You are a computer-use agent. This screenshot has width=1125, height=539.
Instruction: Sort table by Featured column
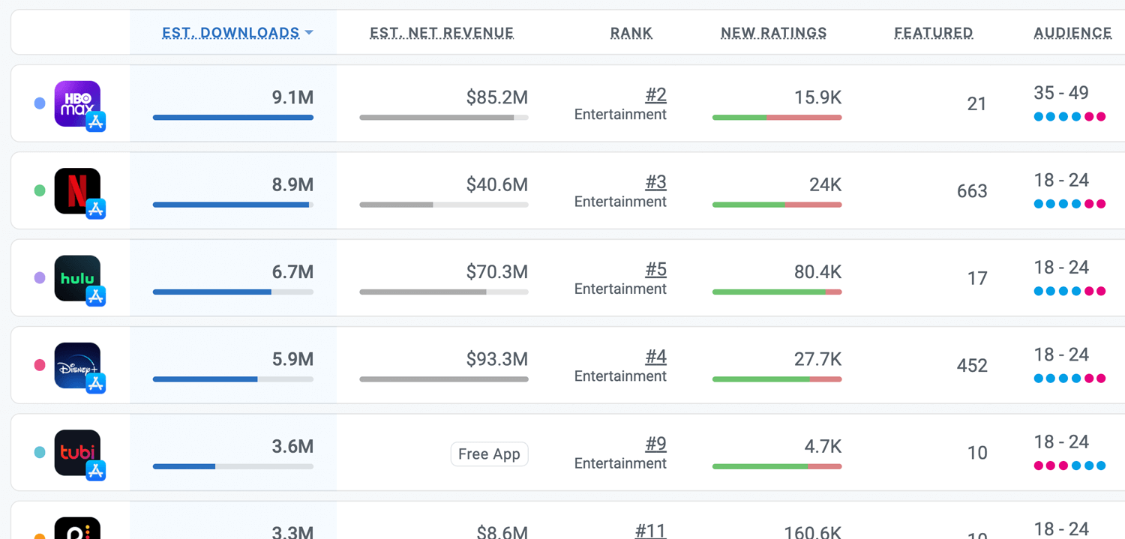click(934, 33)
